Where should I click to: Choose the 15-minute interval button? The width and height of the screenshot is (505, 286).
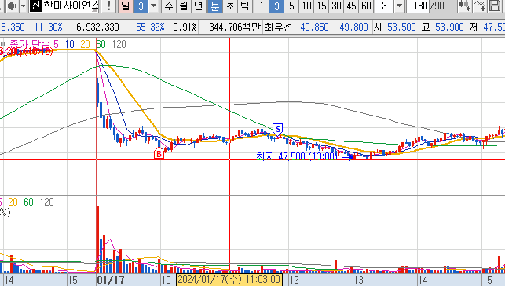point(321,5)
